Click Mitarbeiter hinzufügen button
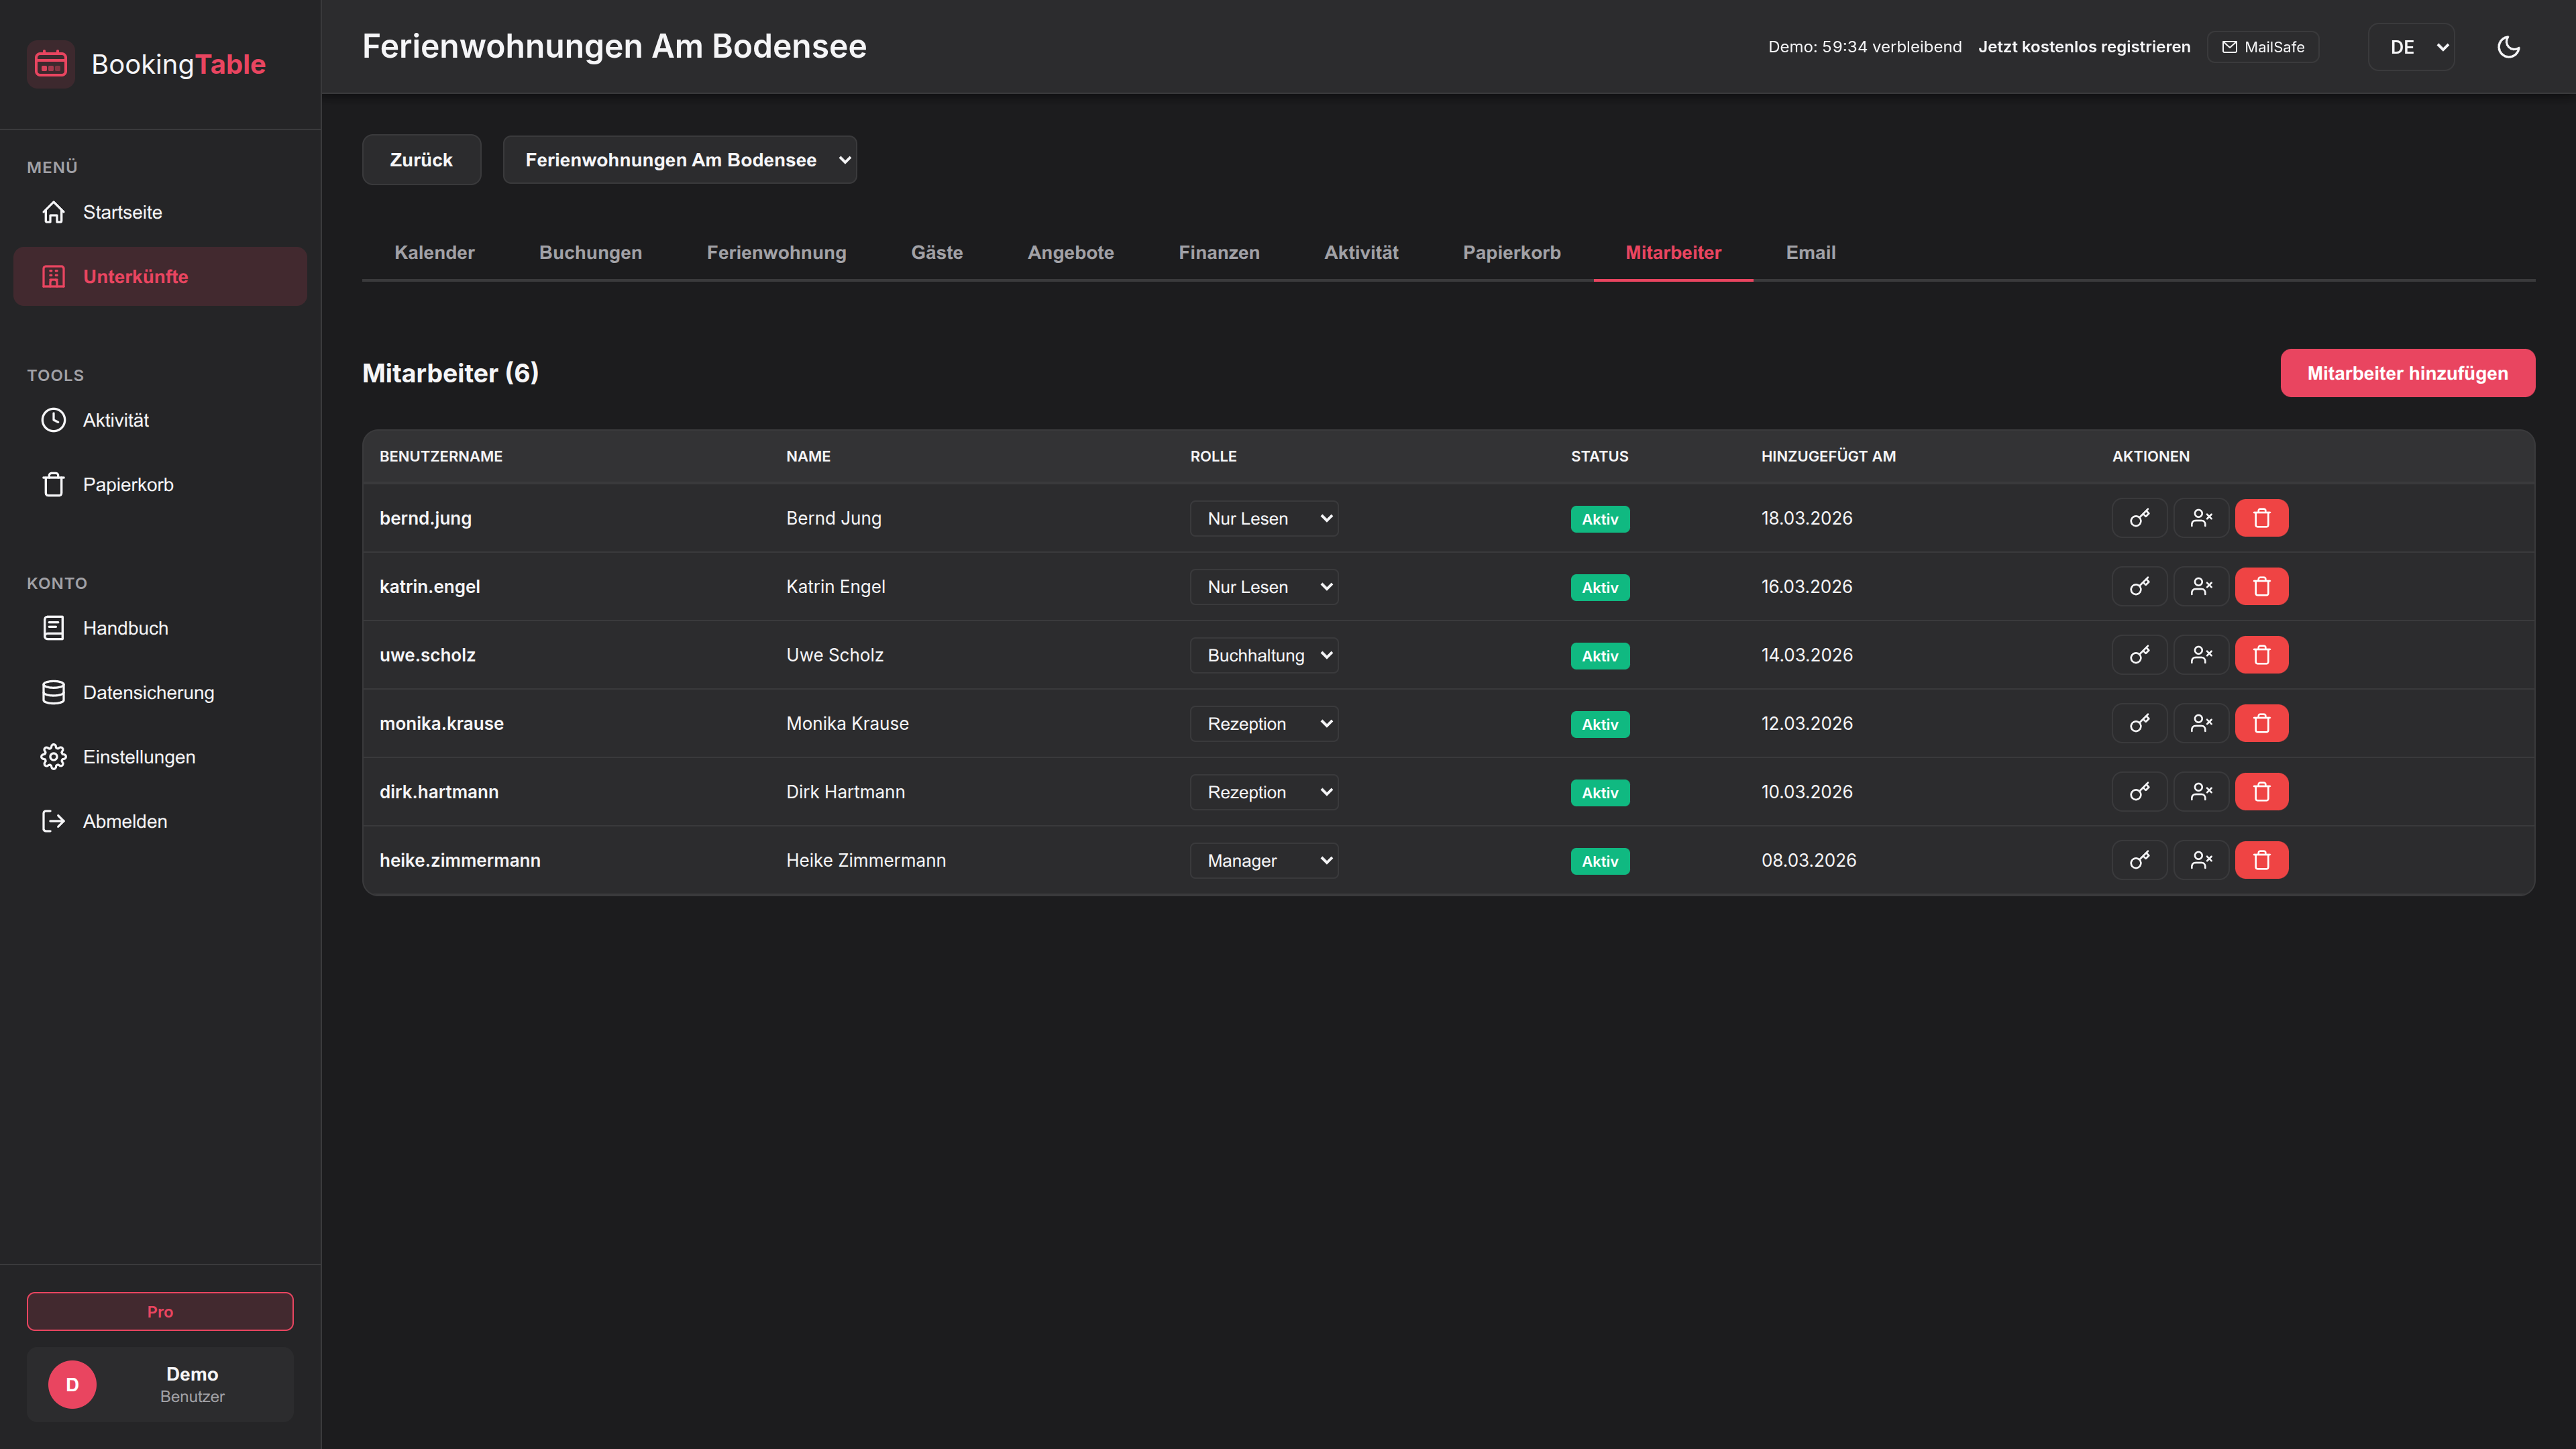Screen dimensions: 2576x1449 2408,373
